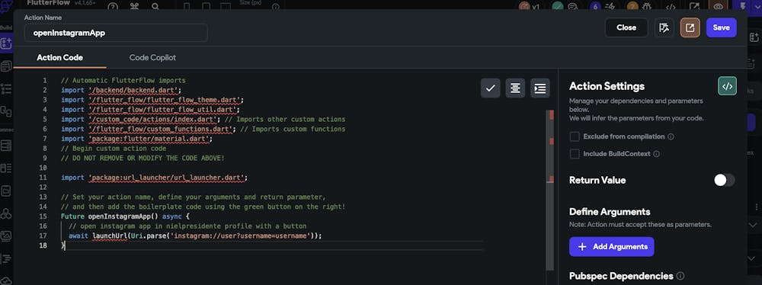762x285 pixels.
Task: Enable Exclude from compilation checkbox
Action: coord(575,136)
